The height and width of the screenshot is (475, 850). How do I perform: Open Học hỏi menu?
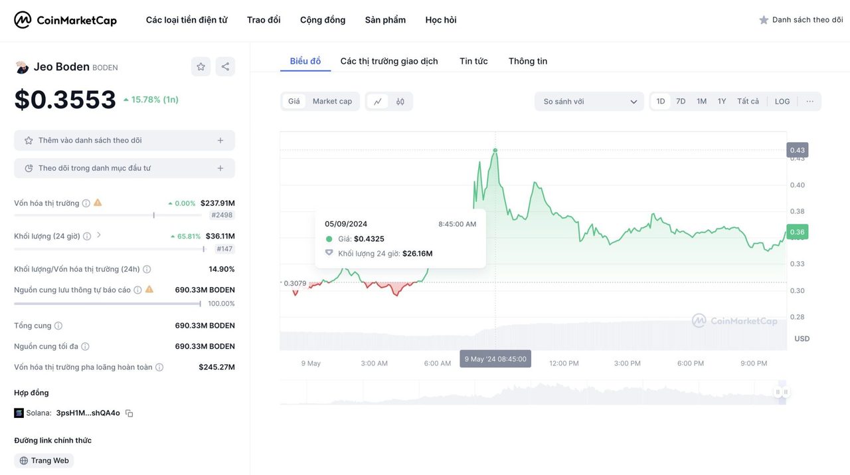tap(441, 20)
